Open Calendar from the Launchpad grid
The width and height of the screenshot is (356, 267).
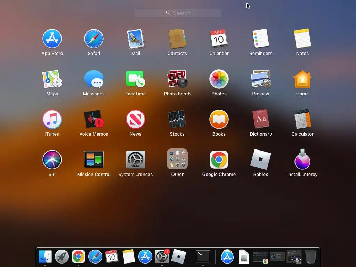tap(219, 39)
